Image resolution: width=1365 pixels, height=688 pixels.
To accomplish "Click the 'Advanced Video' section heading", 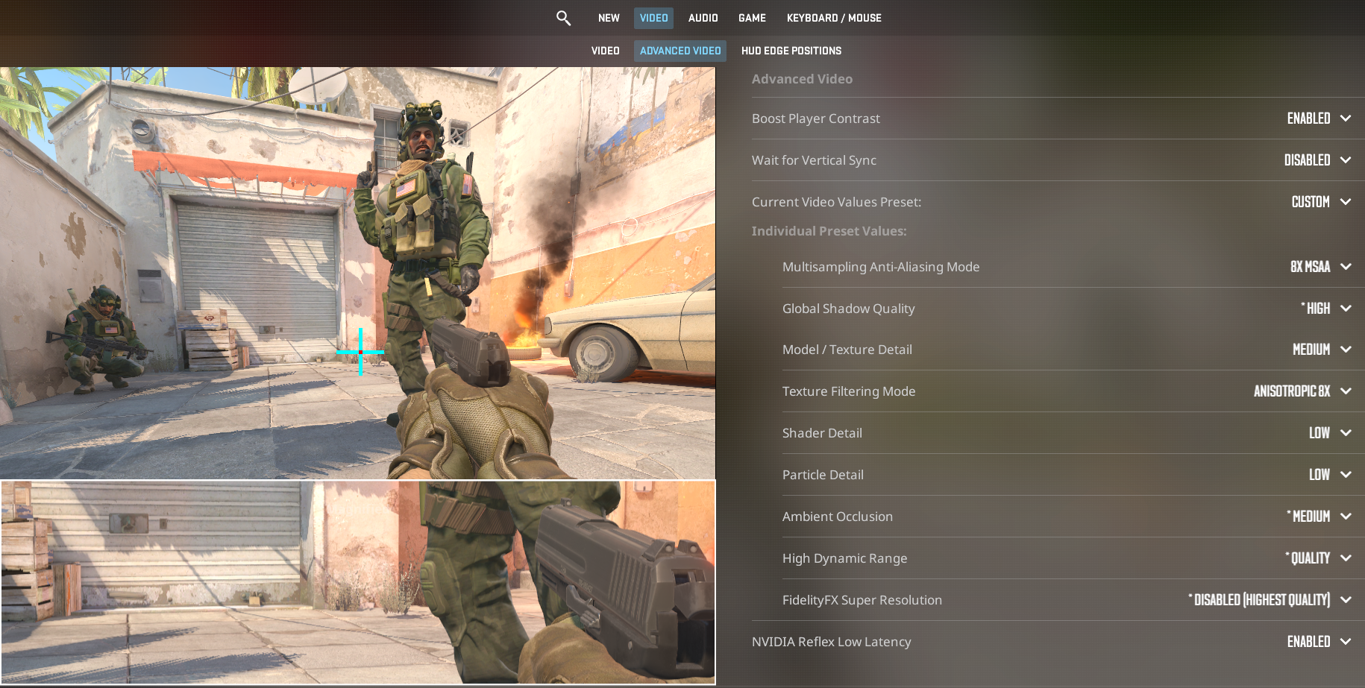I will (x=802, y=79).
